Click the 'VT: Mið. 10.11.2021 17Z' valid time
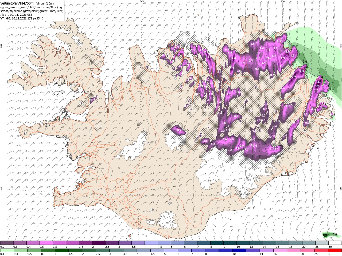The height and width of the screenshot is (256, 342). pyautogui.click(x=16, y=18)
